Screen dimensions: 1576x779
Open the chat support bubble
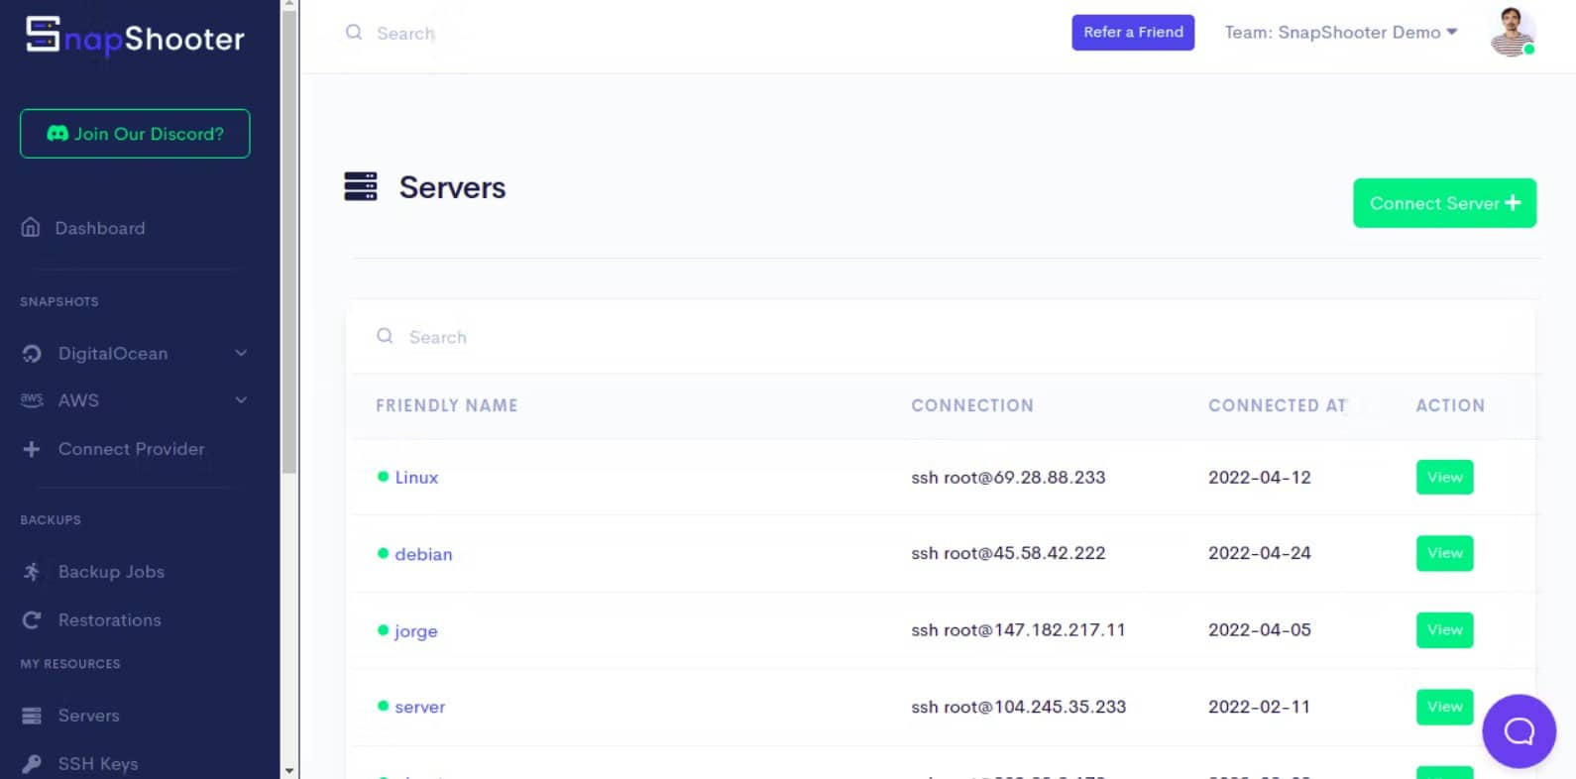1519,731
